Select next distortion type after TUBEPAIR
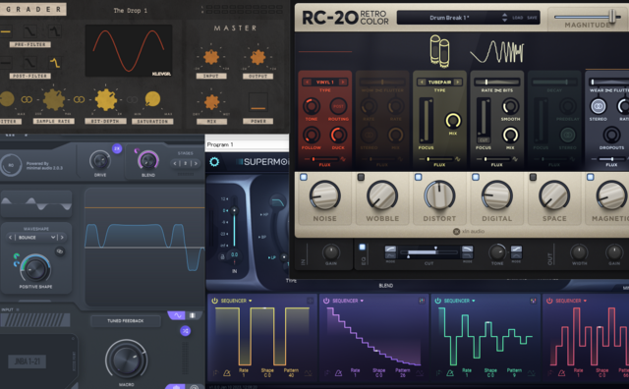 click(457, 83)
